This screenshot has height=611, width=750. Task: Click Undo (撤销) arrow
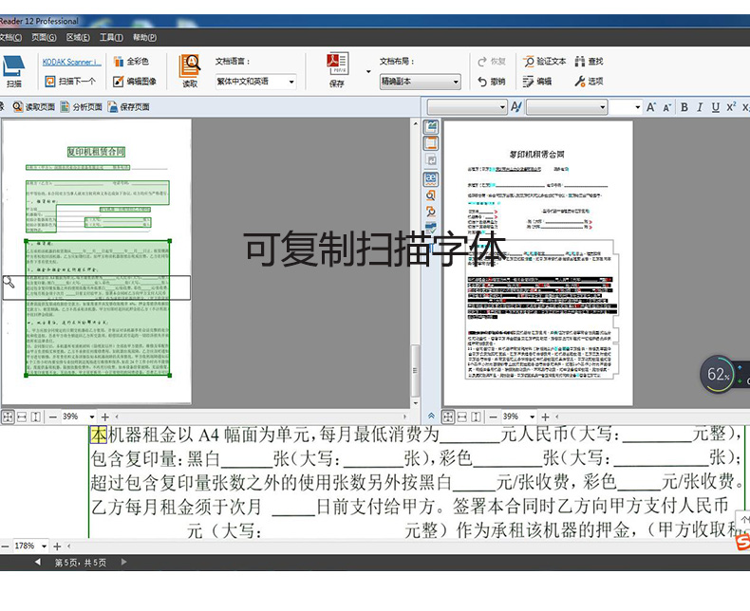pyautogui.click(x=491, y=82)
